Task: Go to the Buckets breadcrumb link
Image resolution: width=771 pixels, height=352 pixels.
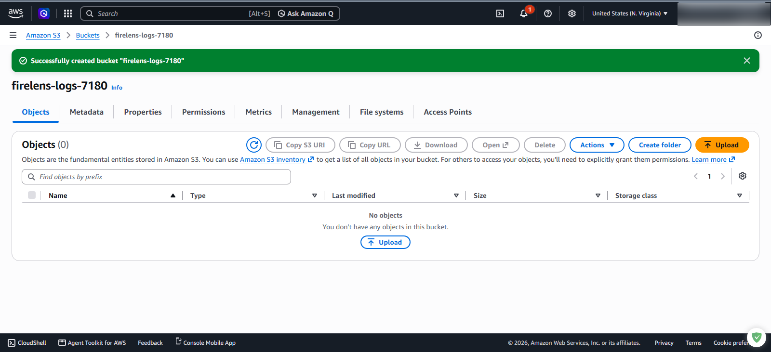Action: coord(88,35)
